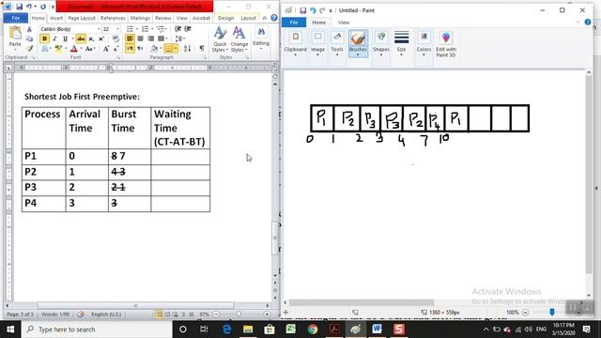Click the Cut scissors icon in Word
The image size is (601, 338).
click(29, 29)
